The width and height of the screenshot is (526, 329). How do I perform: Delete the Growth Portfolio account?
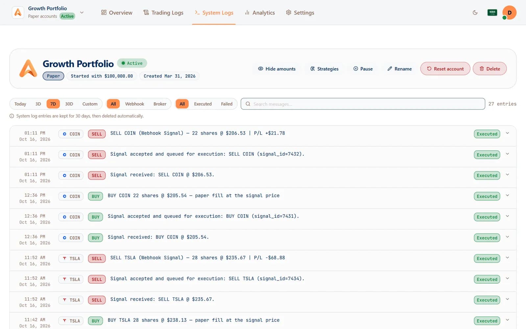[490, 69]
